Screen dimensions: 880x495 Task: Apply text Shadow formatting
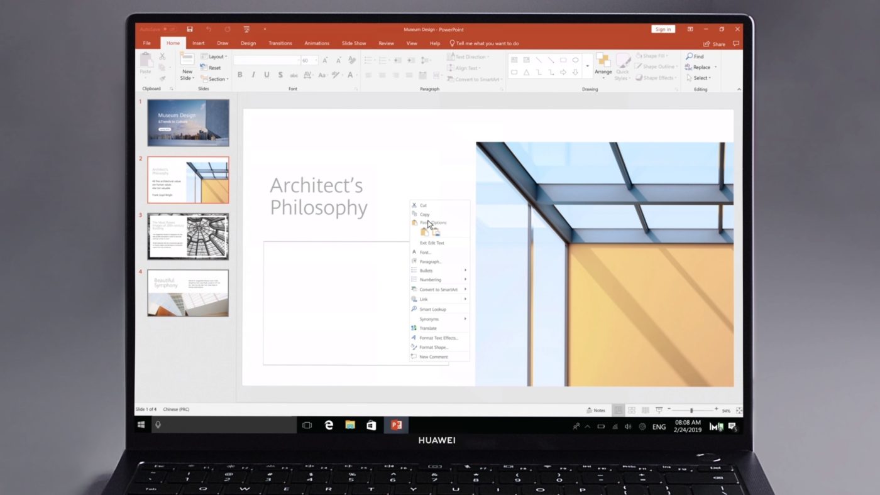[x=280, y=75]
